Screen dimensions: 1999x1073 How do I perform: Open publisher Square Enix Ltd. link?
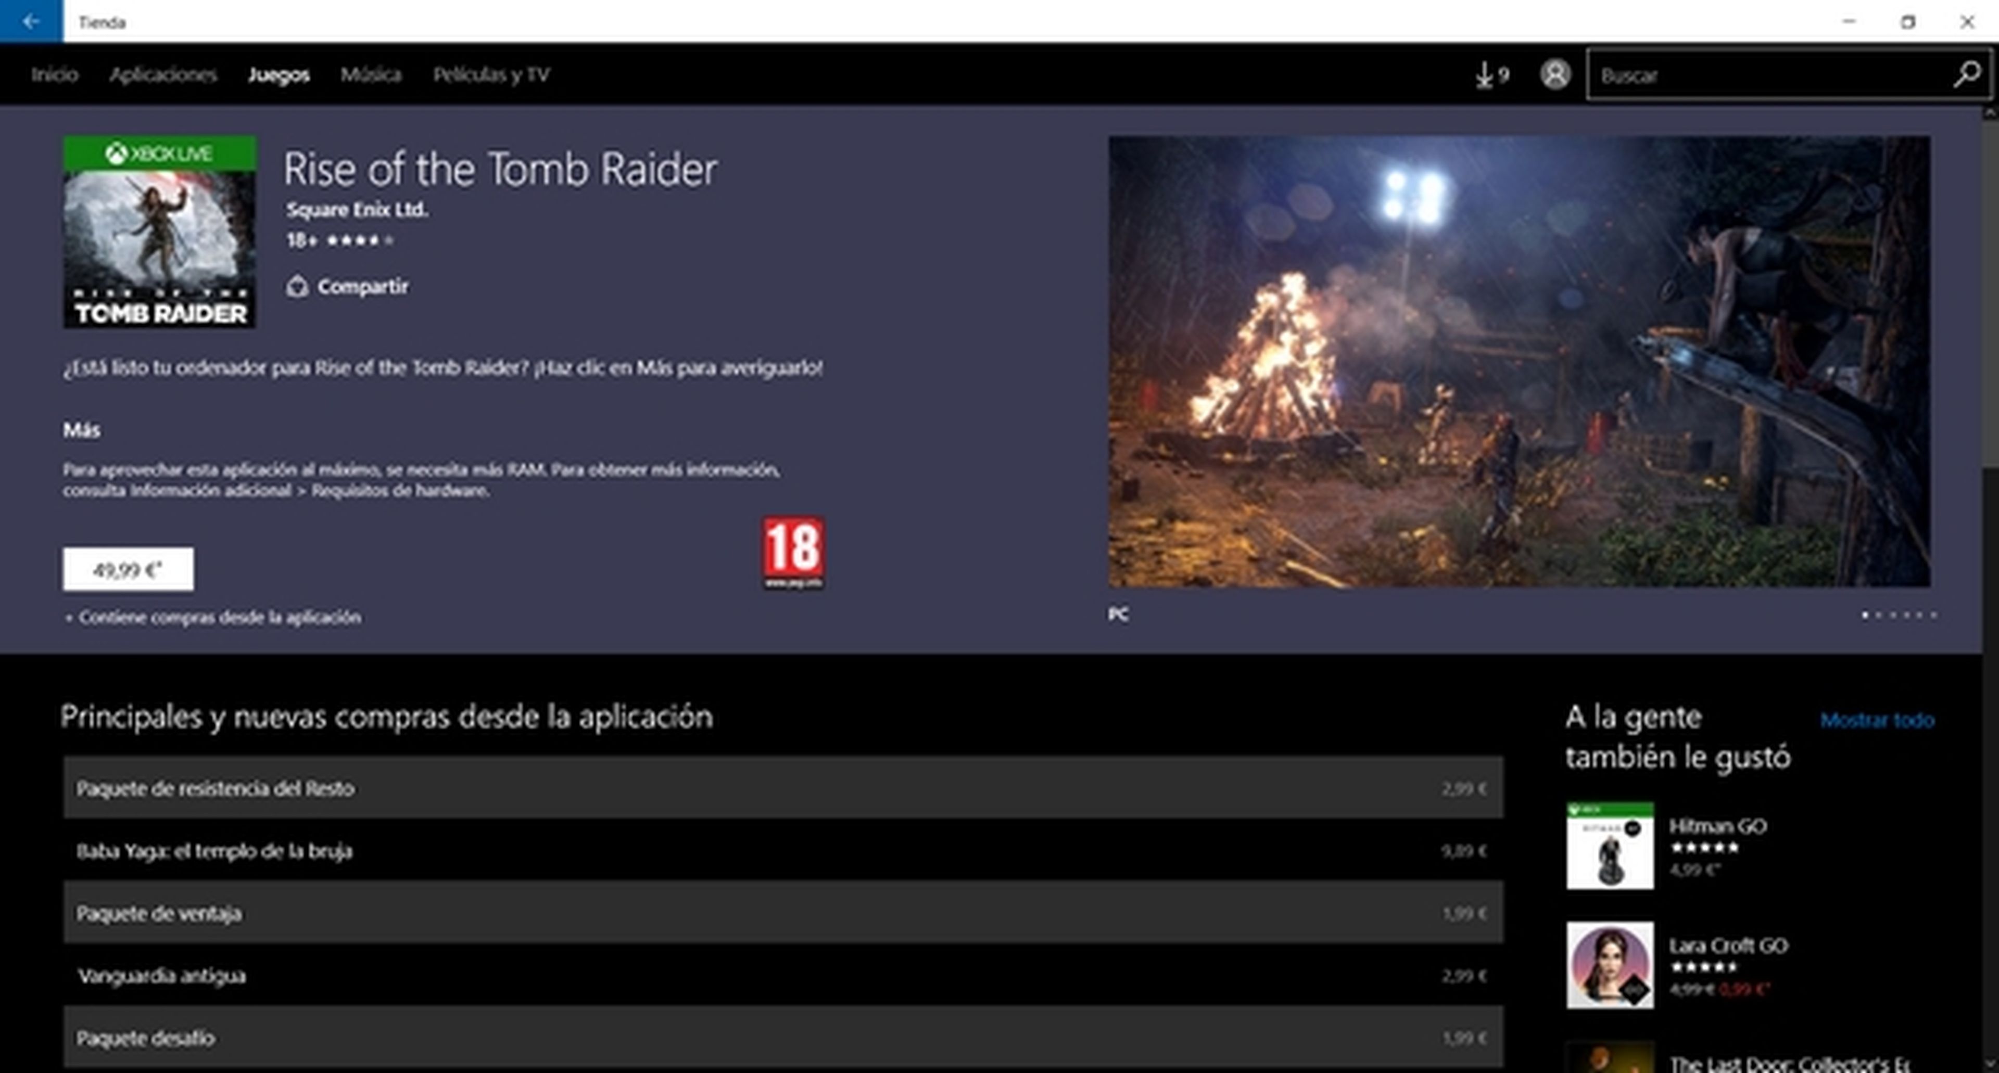[357, 210]
